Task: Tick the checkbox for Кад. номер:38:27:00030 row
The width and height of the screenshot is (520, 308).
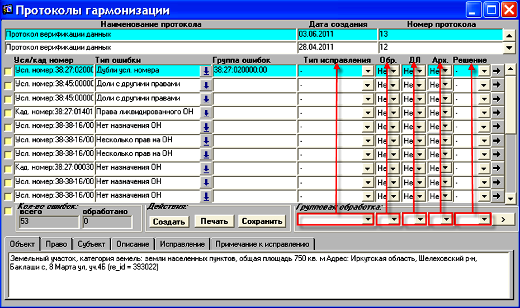Action: tap(8, 169)
